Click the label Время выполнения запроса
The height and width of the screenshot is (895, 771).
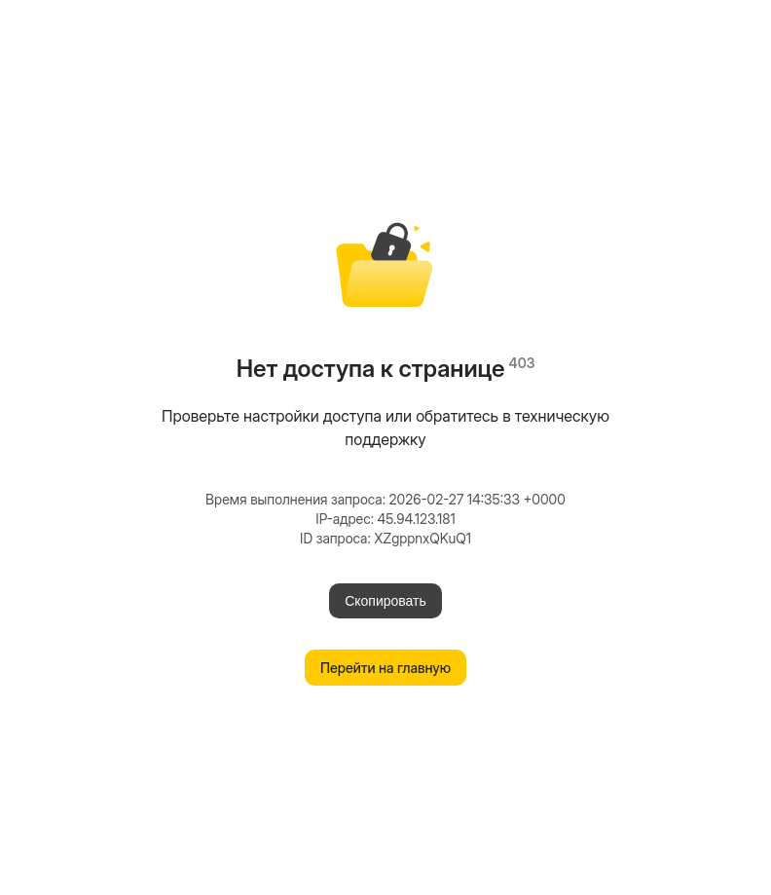295,500
